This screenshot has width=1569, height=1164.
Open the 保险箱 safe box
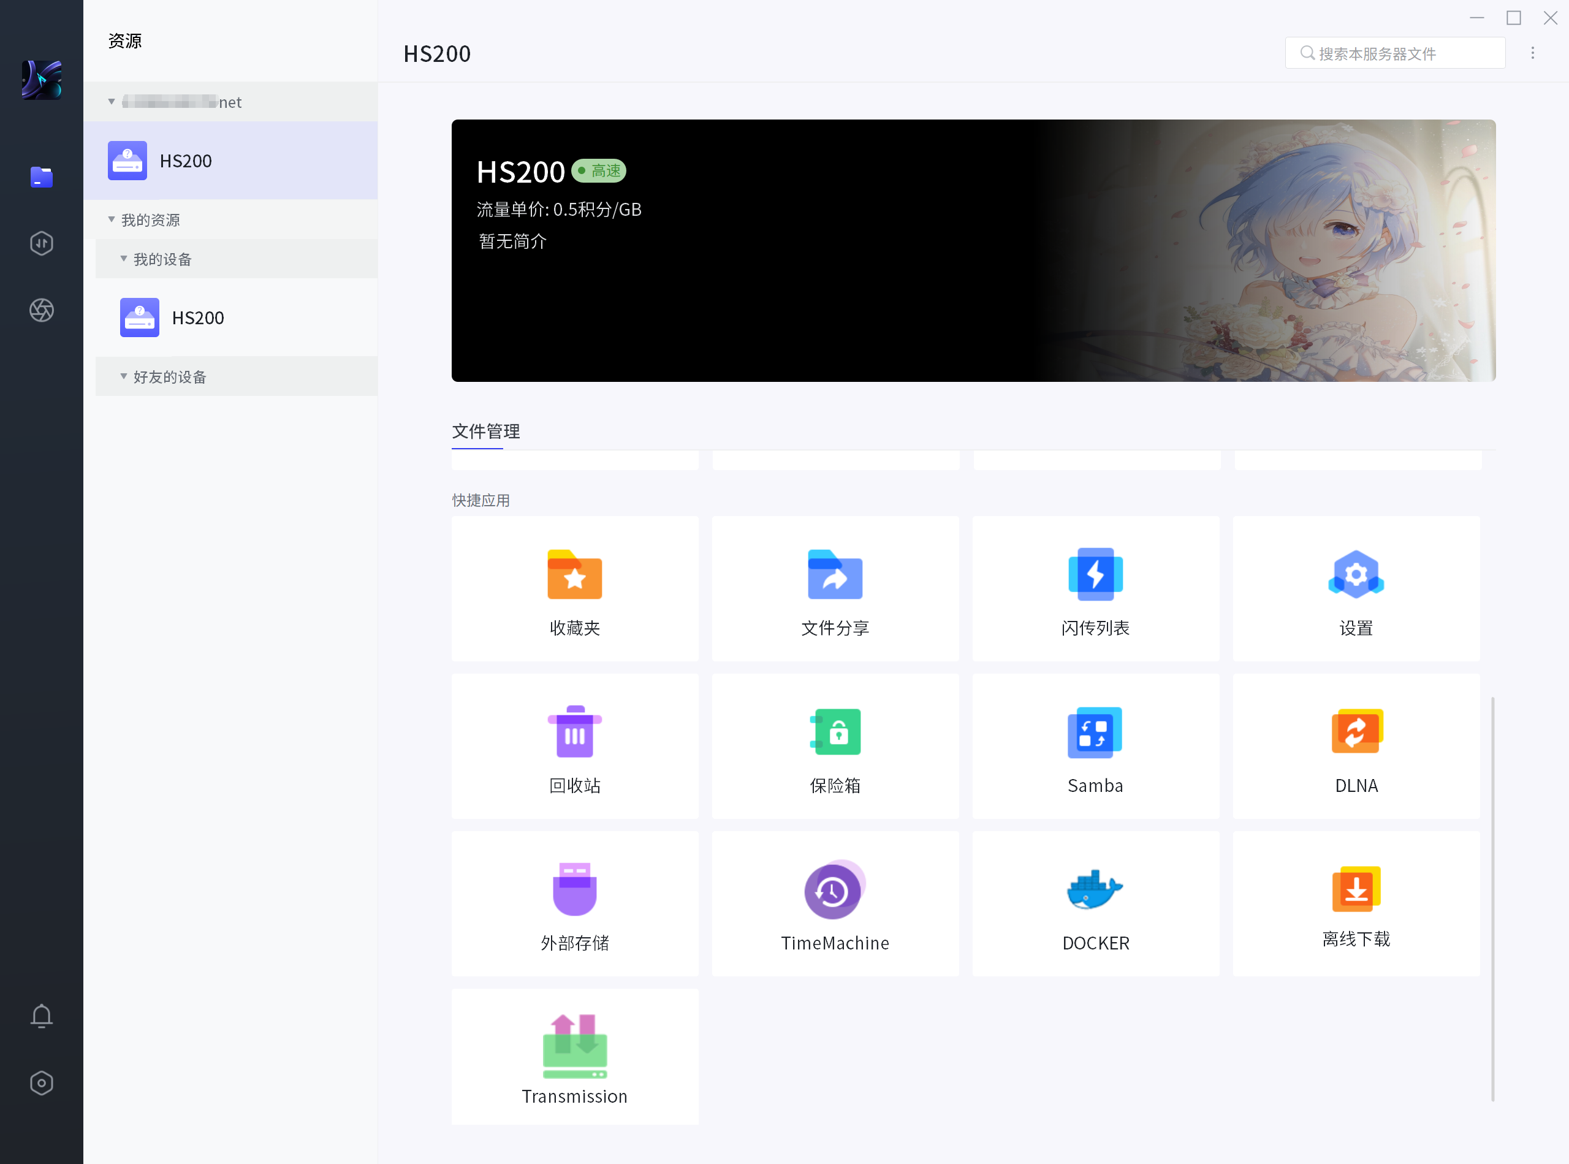coord(835,746)
